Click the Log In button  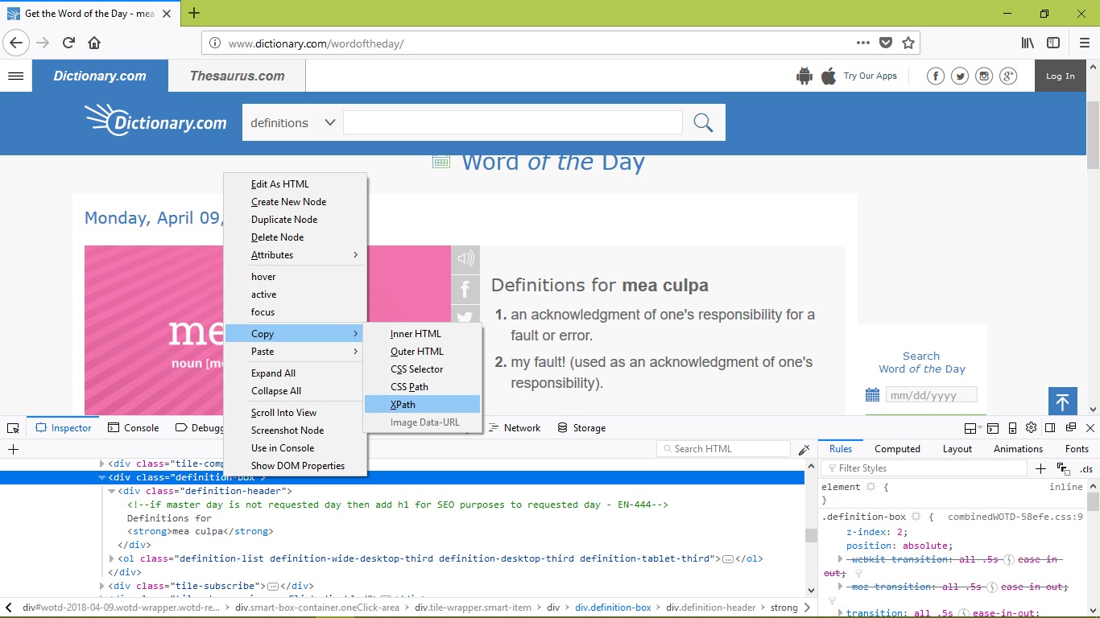click(1060, 76)
